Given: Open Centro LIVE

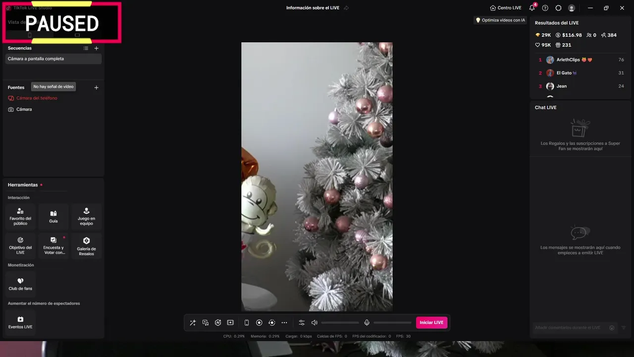Looking at the screenshot, I should [505, 8].
